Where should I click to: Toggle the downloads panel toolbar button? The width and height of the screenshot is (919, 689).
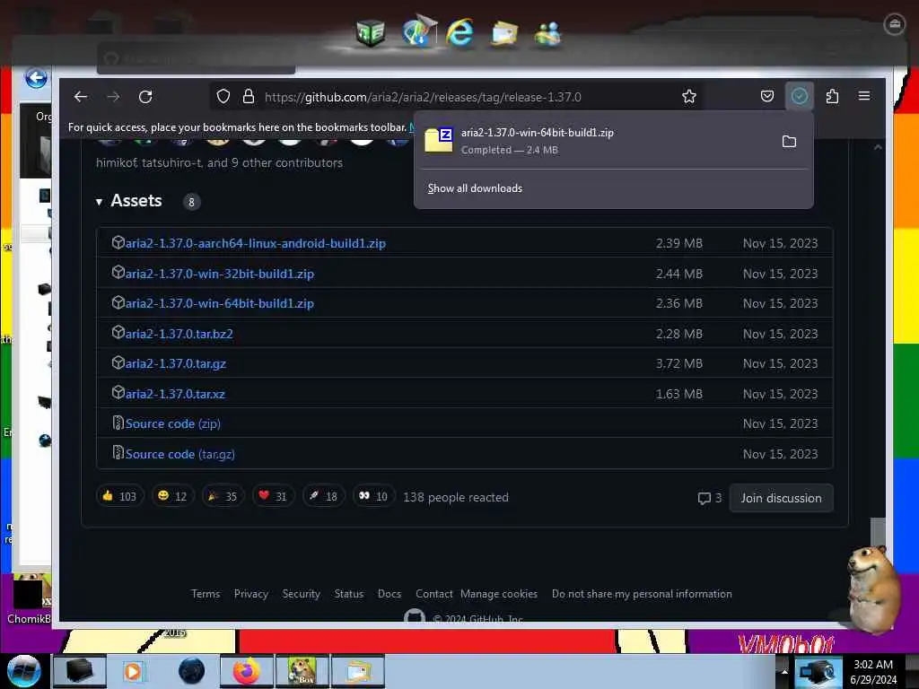point(800,96)
